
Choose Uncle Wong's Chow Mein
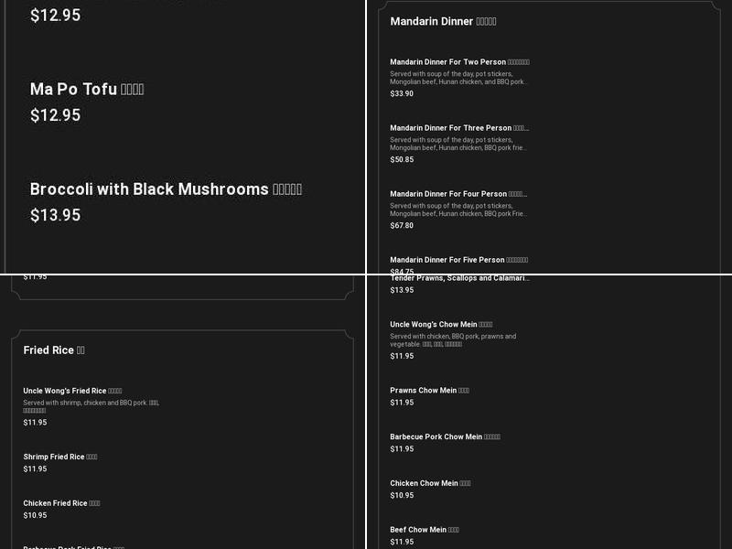(441, 325)
